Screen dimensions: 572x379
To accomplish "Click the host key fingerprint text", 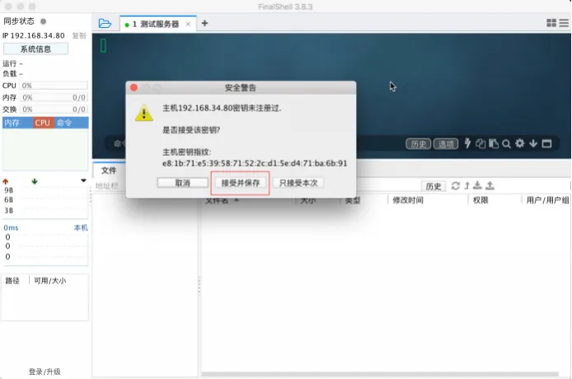I will click(255, 163).
